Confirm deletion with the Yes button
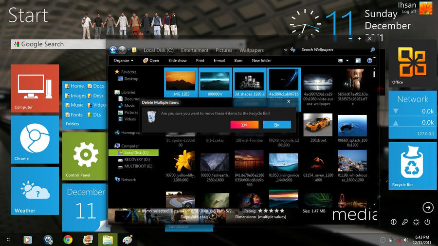 tap(244, 125)
